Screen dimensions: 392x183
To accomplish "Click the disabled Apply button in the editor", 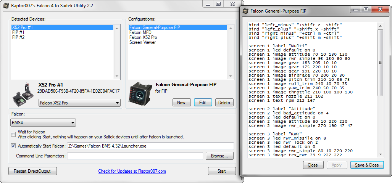I will [x=337, y=165].
